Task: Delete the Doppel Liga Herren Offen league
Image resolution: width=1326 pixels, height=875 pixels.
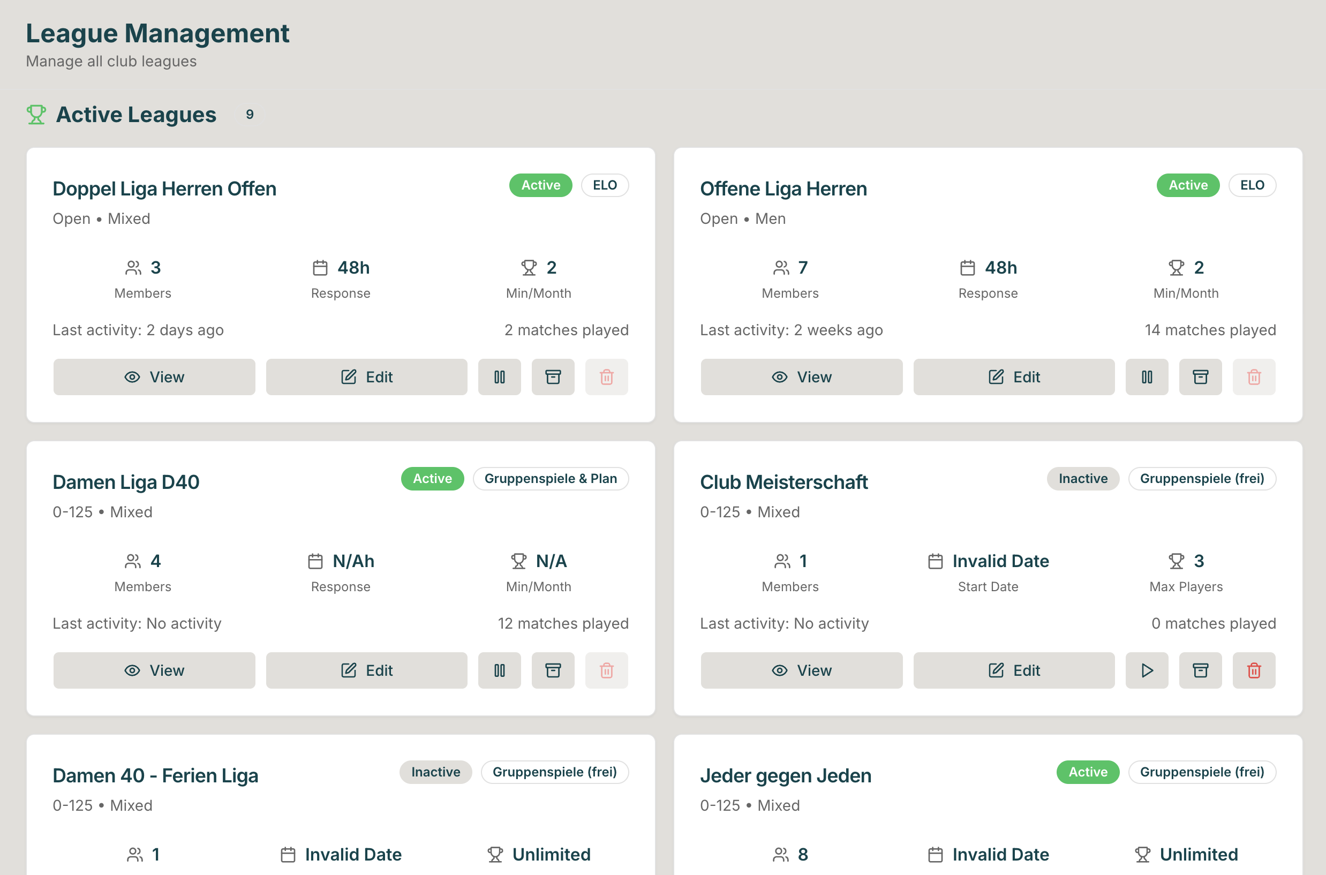Action: (x=606, y=377)
